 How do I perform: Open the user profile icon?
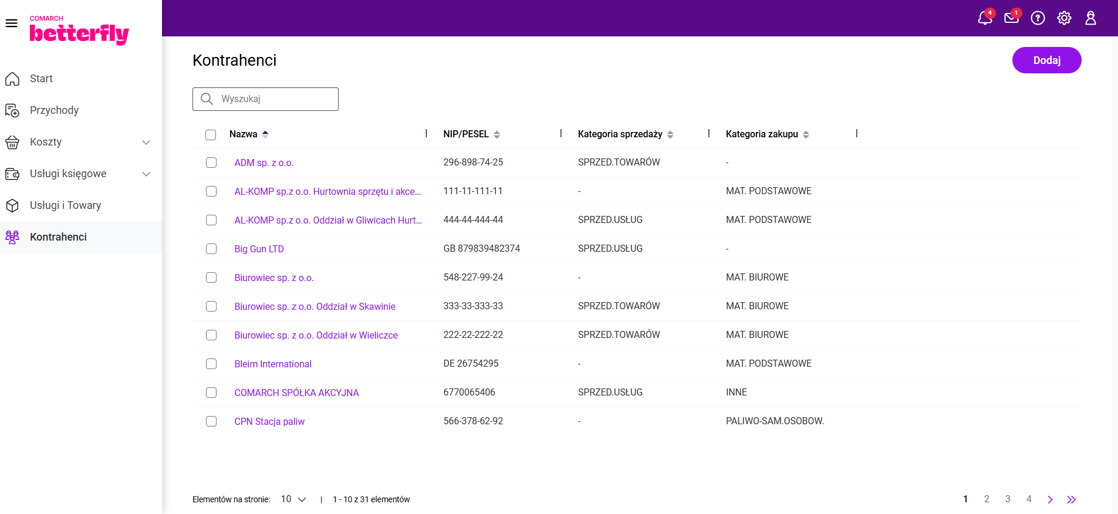click(x=1090, y=18)
